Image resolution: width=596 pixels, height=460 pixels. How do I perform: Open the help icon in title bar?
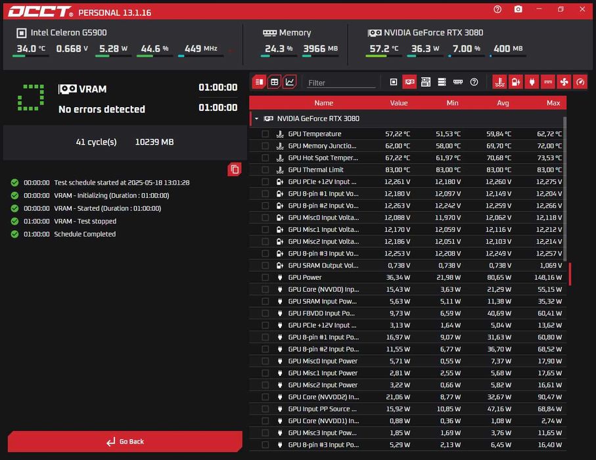click(x=497, y=9)
